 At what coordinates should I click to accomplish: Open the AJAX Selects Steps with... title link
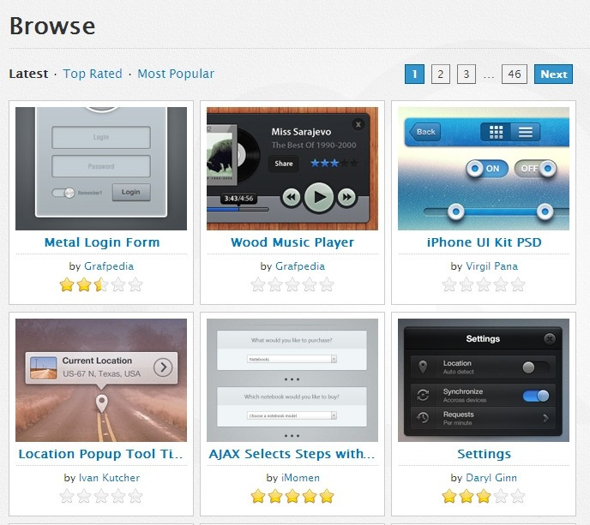tap(292, 454)
